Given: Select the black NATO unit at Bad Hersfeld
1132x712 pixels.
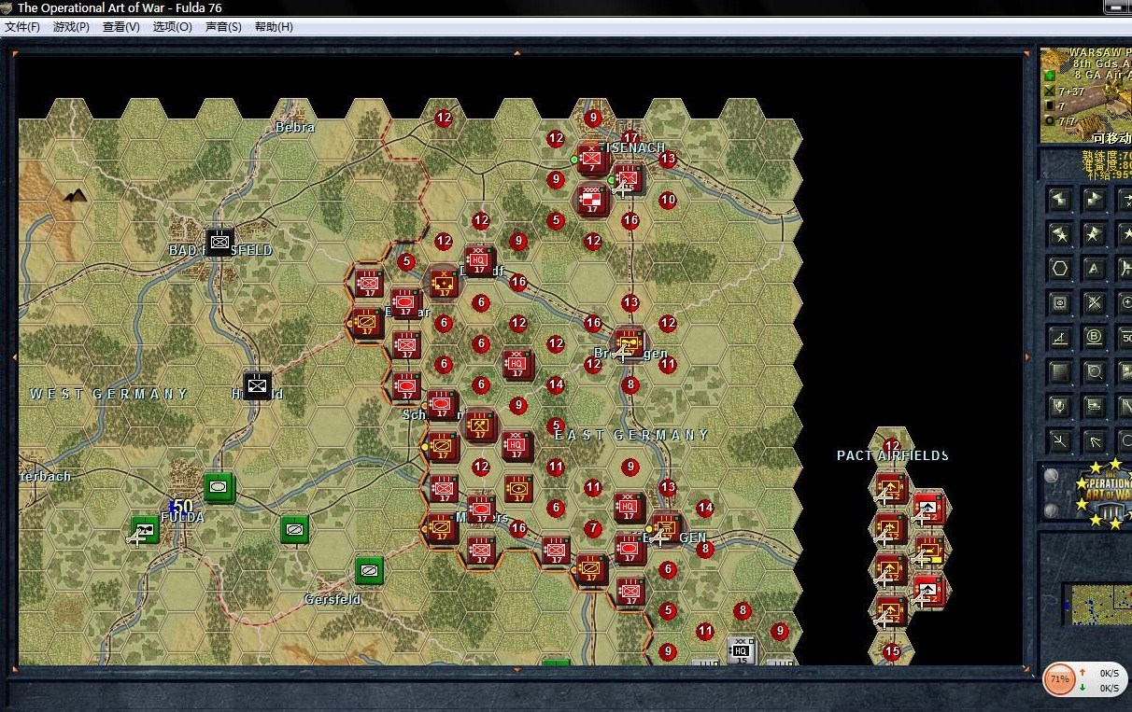Looking at the screenshot, I should 219,242.
